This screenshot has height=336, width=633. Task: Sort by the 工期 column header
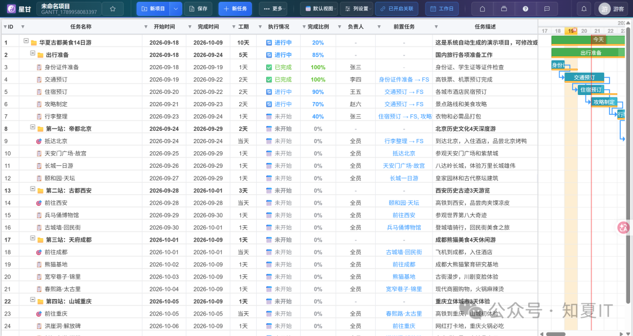(243, 26)
